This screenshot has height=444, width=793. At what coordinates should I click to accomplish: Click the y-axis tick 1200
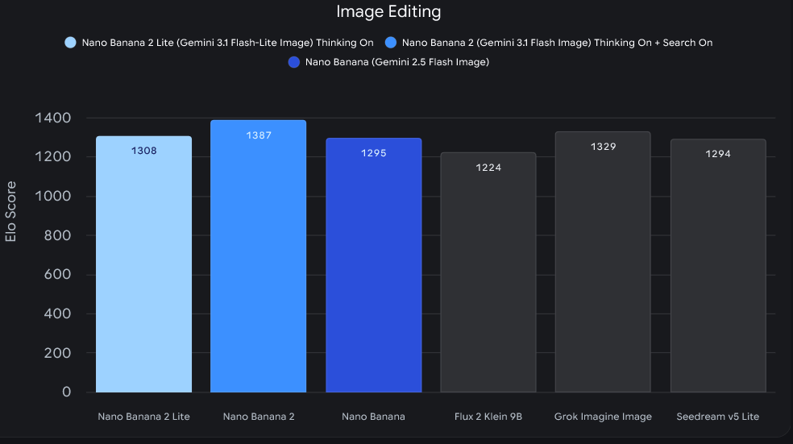[x=52, y=157]
